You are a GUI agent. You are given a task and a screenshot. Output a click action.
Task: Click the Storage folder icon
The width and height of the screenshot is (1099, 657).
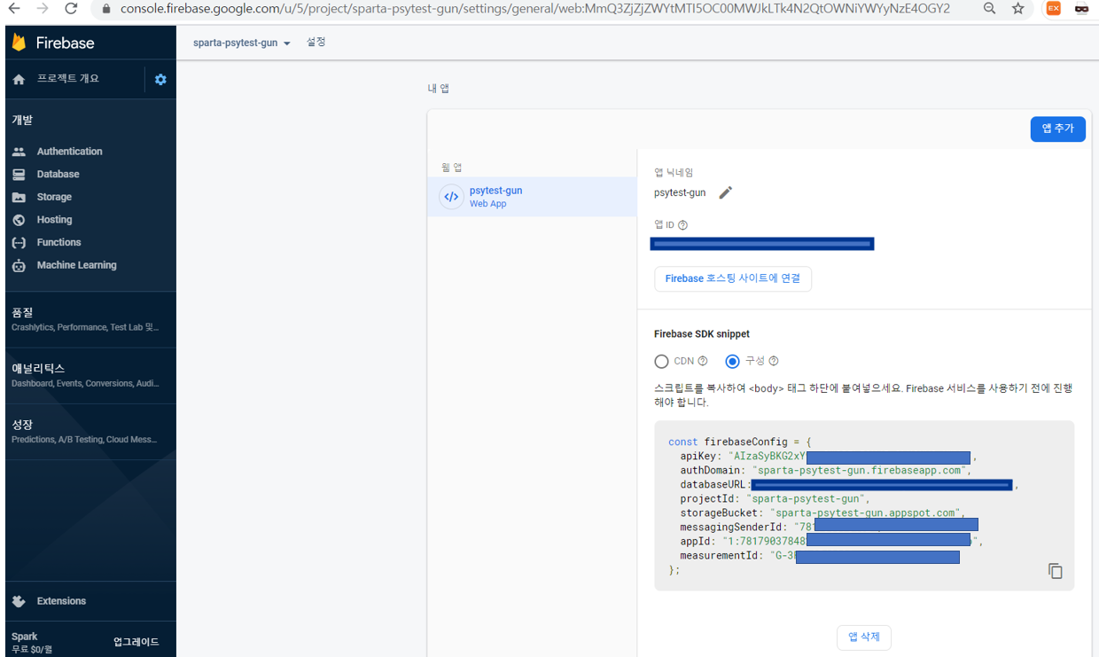coord(19,197)
